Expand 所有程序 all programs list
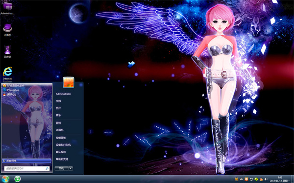 26,161
